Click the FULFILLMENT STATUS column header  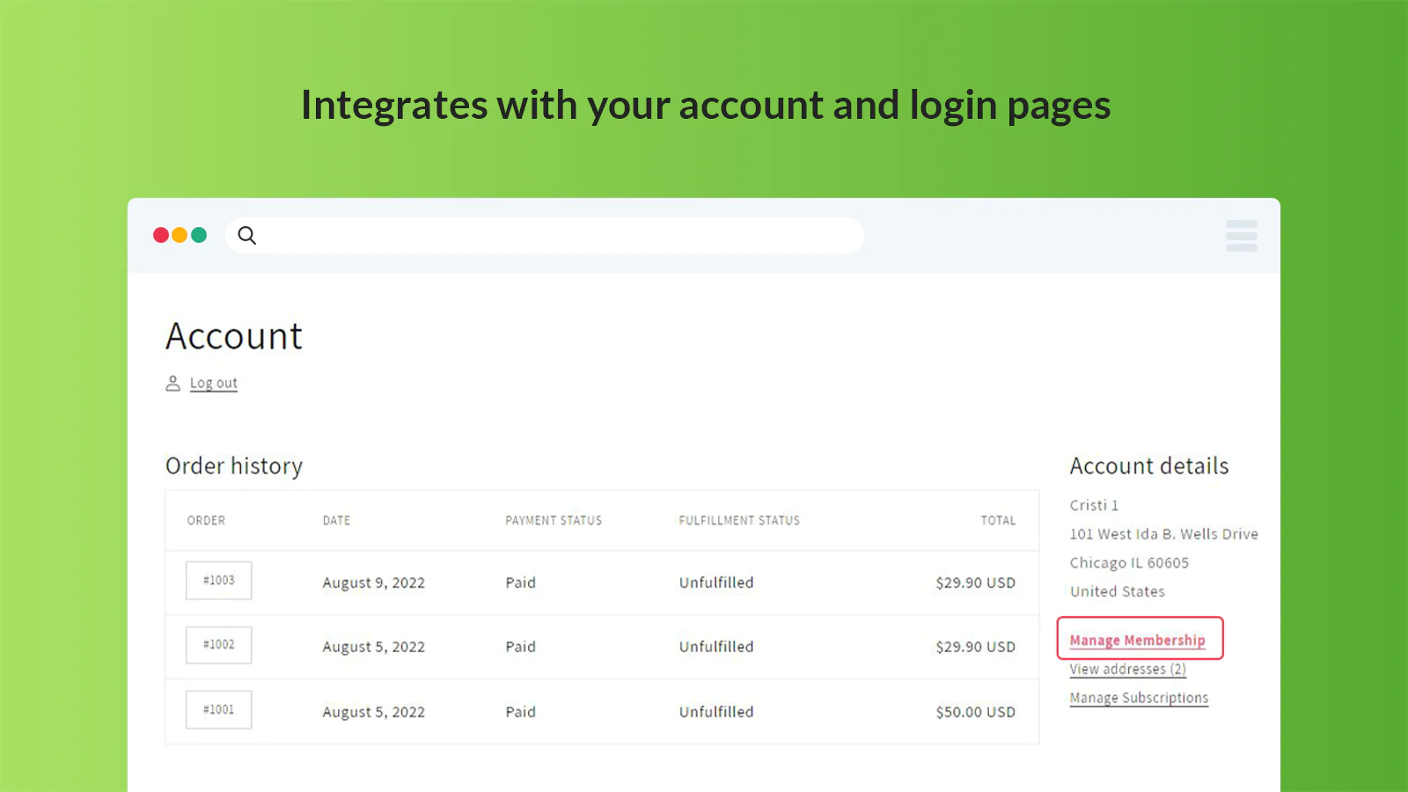pyautogui.click(x=739, y=521)
